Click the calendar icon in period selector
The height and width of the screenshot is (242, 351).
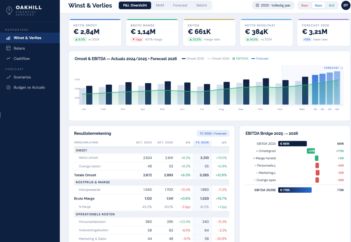tap(257, 5)
